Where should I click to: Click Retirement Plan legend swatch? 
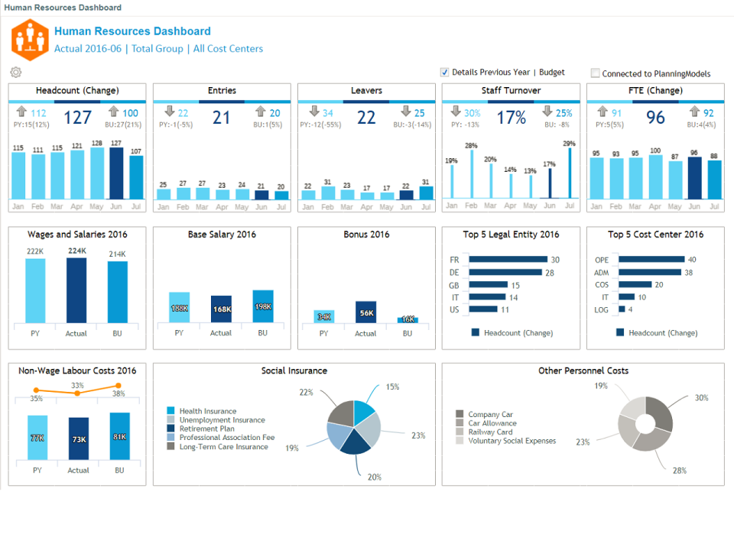click(x=171, y=429)
